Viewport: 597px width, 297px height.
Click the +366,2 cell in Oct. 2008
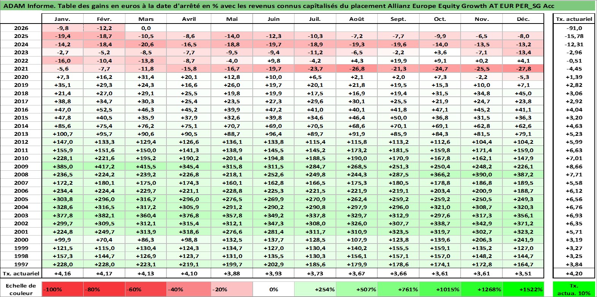pyautogui.click(x=440, y=174)
